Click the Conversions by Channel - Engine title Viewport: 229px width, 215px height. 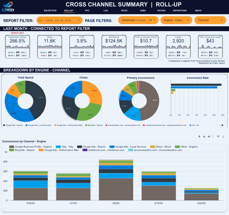pyautogui.click(x=24, y=141)
